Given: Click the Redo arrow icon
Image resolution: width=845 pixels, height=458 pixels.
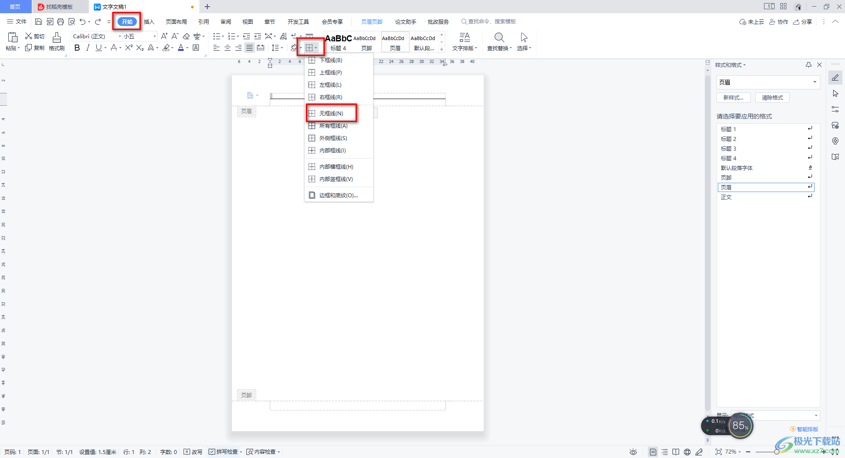Looking at the screenshot, I should (x=98, y=22).
